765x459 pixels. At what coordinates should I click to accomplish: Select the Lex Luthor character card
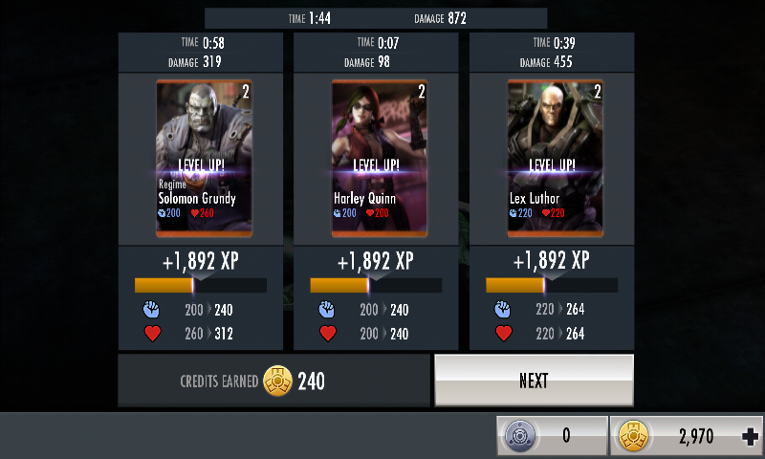556,159
